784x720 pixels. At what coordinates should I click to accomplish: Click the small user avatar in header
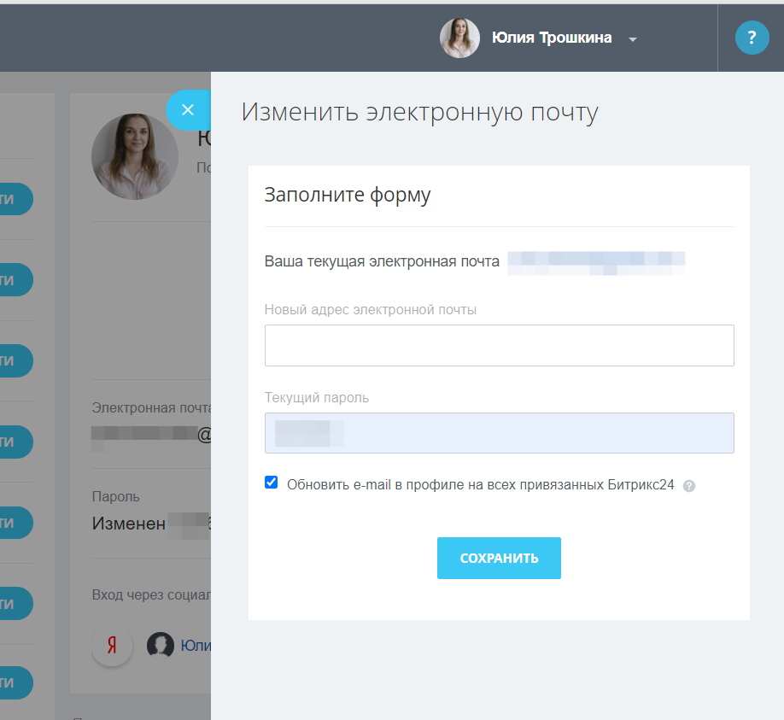pyautogui.click(x=459, y=38)
